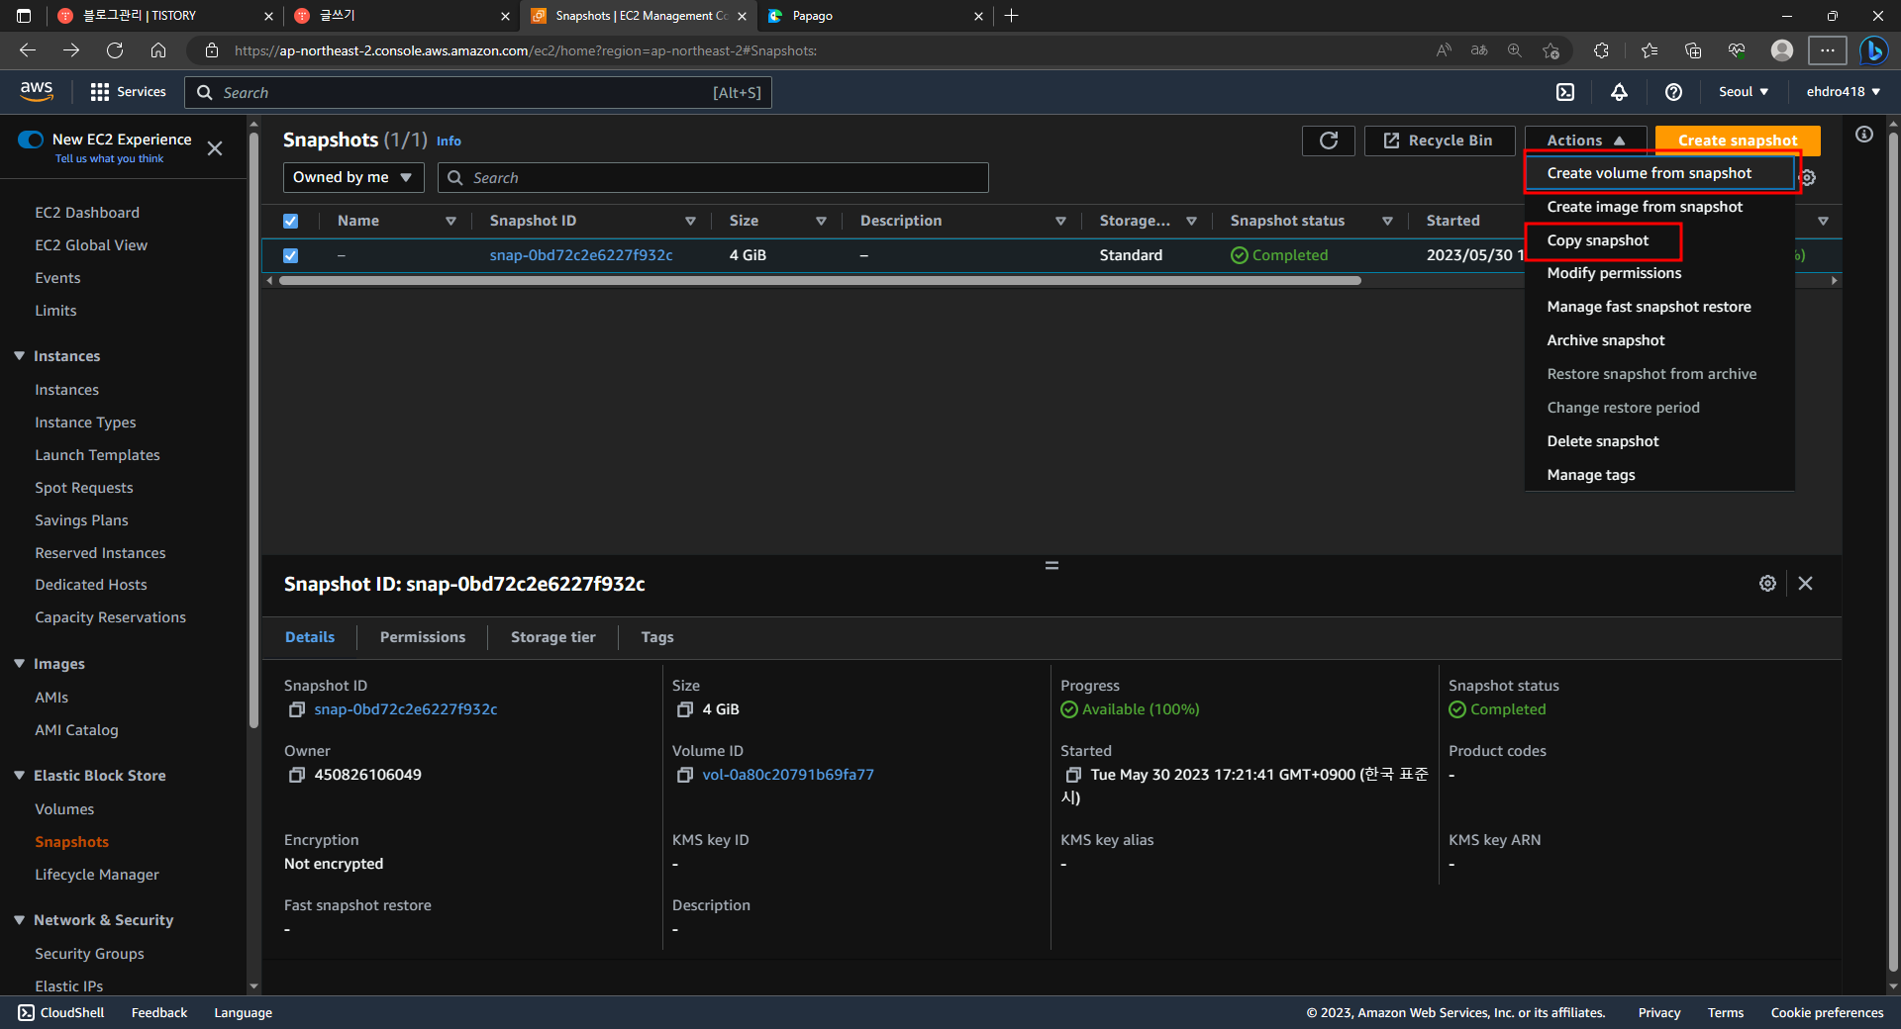Image resolution: width=1901 pixels, height=1029 pixels.
Task: Open browser collections icon
Action: coord(1693,50)
